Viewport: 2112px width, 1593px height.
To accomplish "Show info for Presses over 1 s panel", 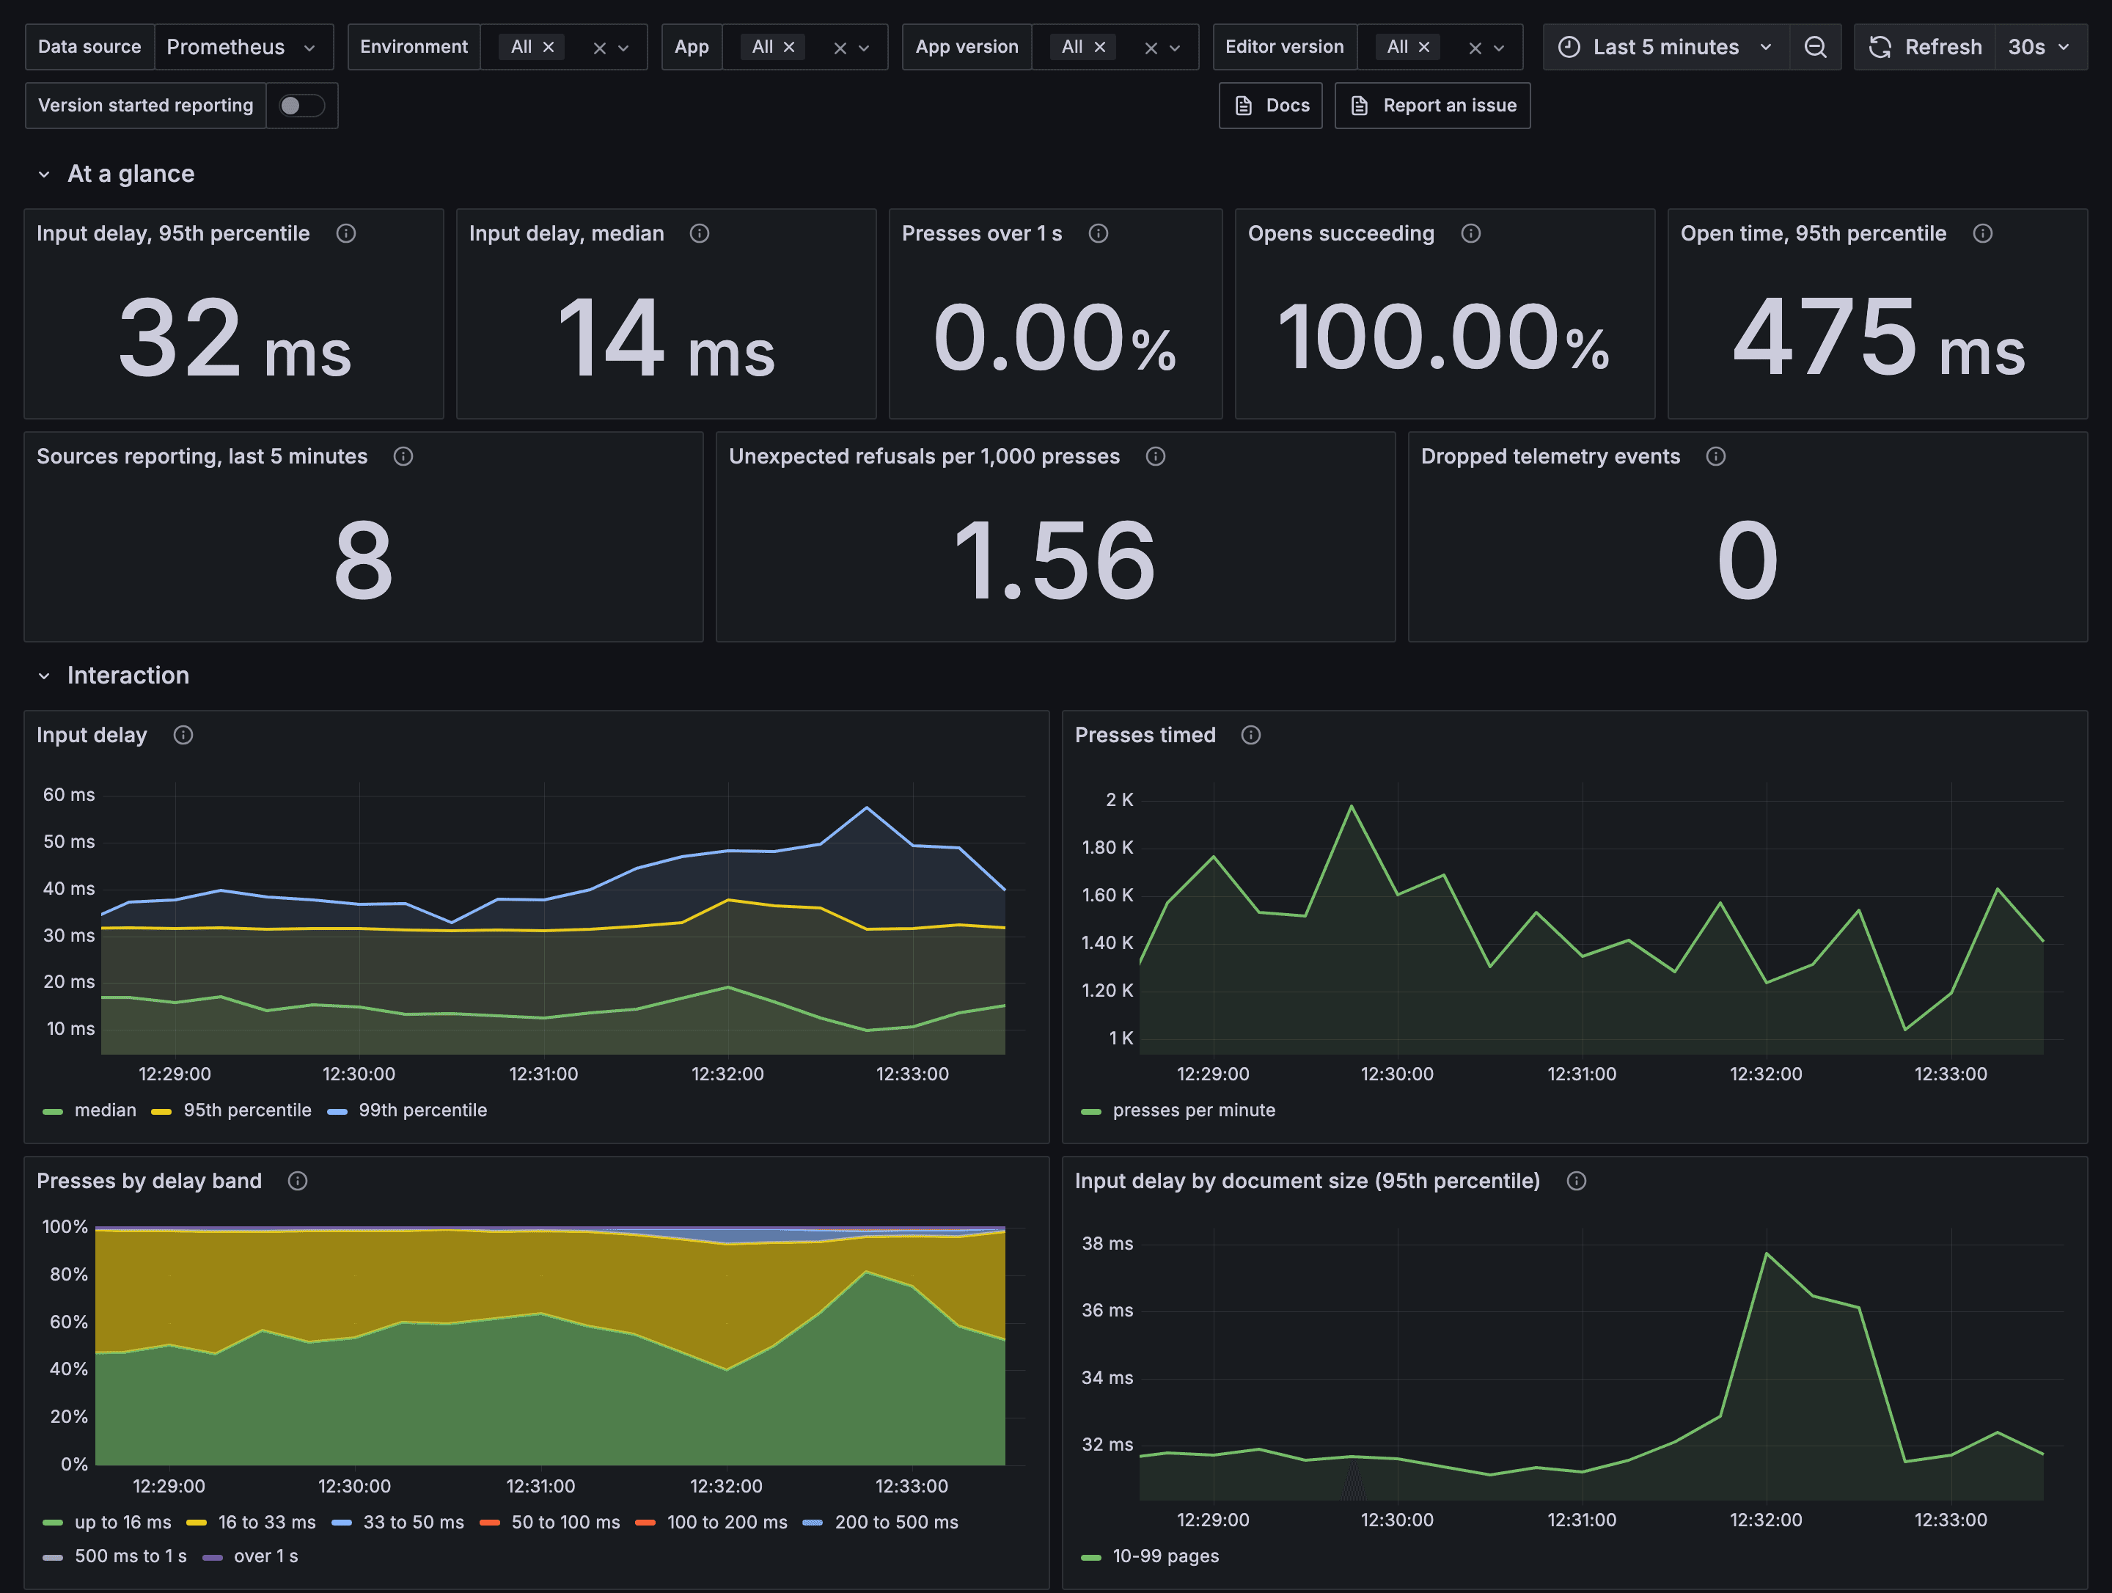I will (x=1099, y=233).
